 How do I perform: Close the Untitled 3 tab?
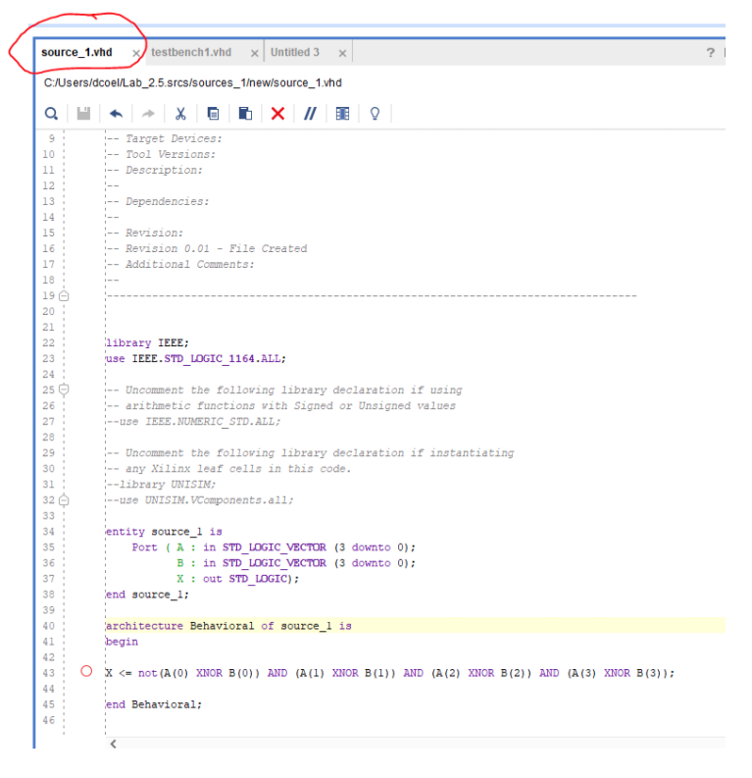[342, 53]
